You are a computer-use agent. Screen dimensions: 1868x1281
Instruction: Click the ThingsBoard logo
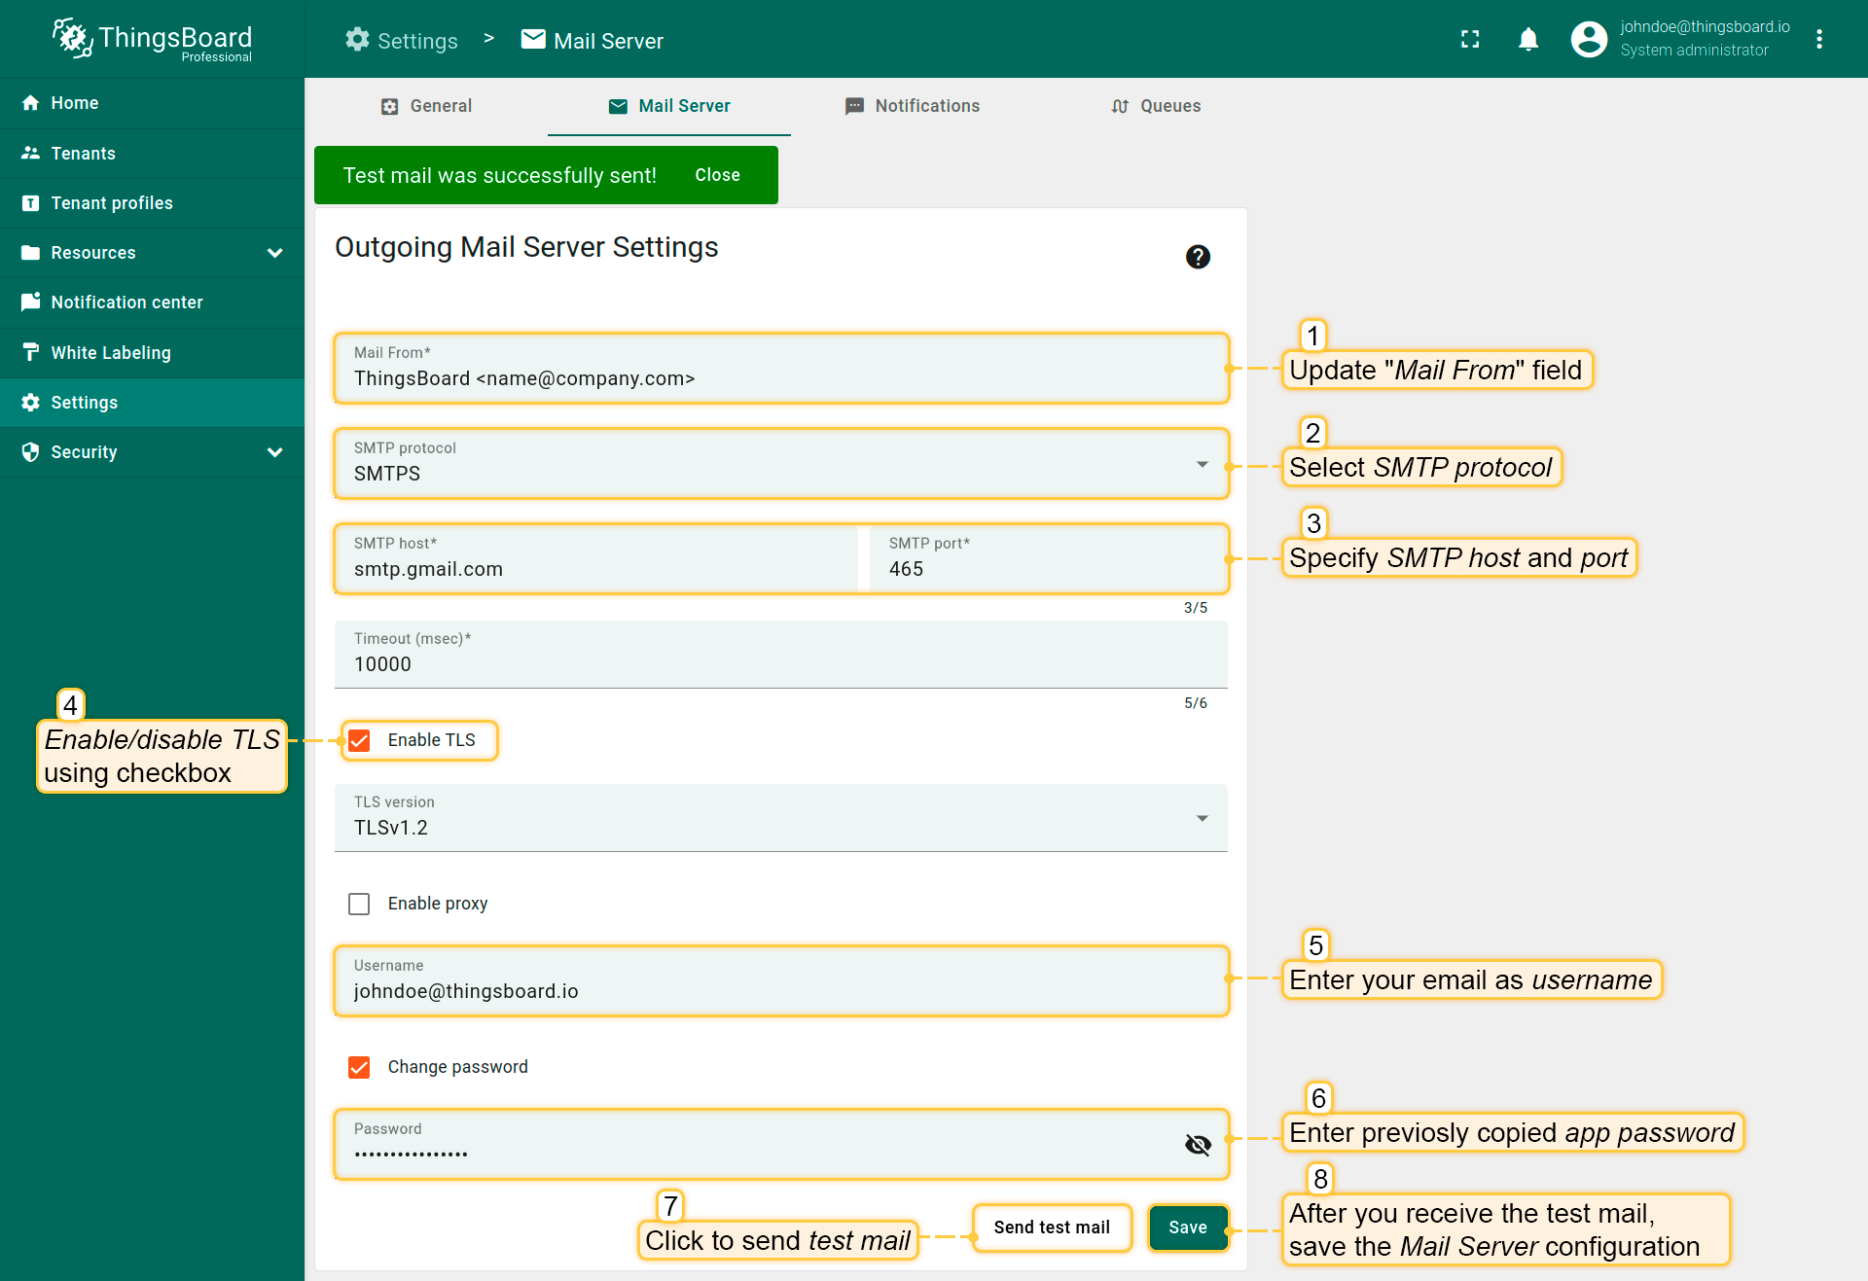point(153,39)
